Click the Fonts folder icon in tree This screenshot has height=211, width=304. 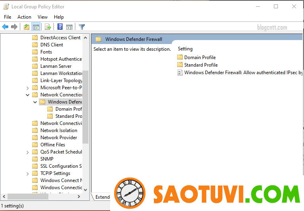pyautogui.click(x=35, y=52)
